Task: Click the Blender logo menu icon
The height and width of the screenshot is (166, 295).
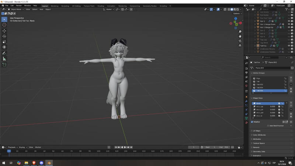Action: click(3, 6)
